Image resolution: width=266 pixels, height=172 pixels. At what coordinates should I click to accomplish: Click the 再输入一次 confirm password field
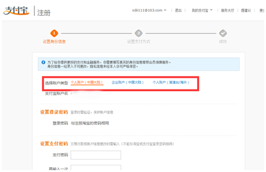(96, 167)
